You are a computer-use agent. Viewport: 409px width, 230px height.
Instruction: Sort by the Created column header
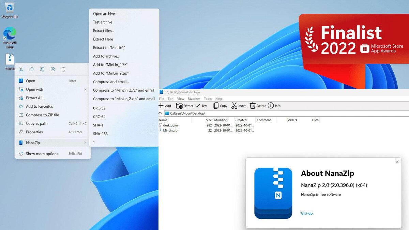(245, 120)
